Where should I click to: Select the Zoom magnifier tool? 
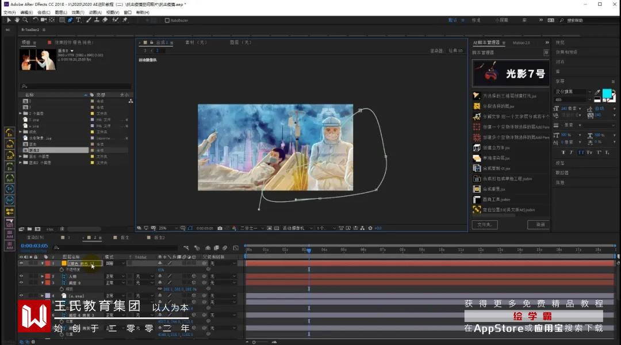[x=25, y=20]
